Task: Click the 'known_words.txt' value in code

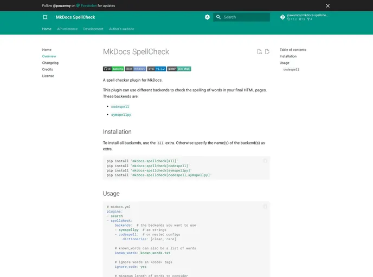Action: [155, 253]
